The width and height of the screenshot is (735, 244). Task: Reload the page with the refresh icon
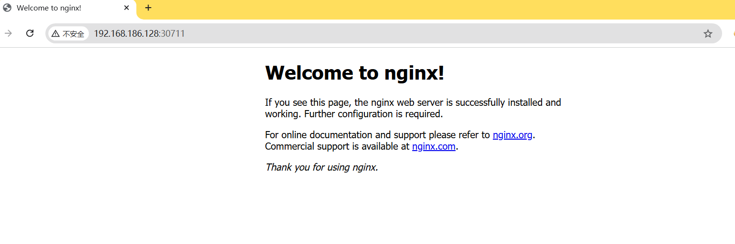[30, 33]
